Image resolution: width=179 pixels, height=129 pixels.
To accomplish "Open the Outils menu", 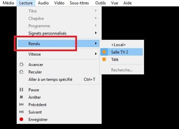I will 100,3.
